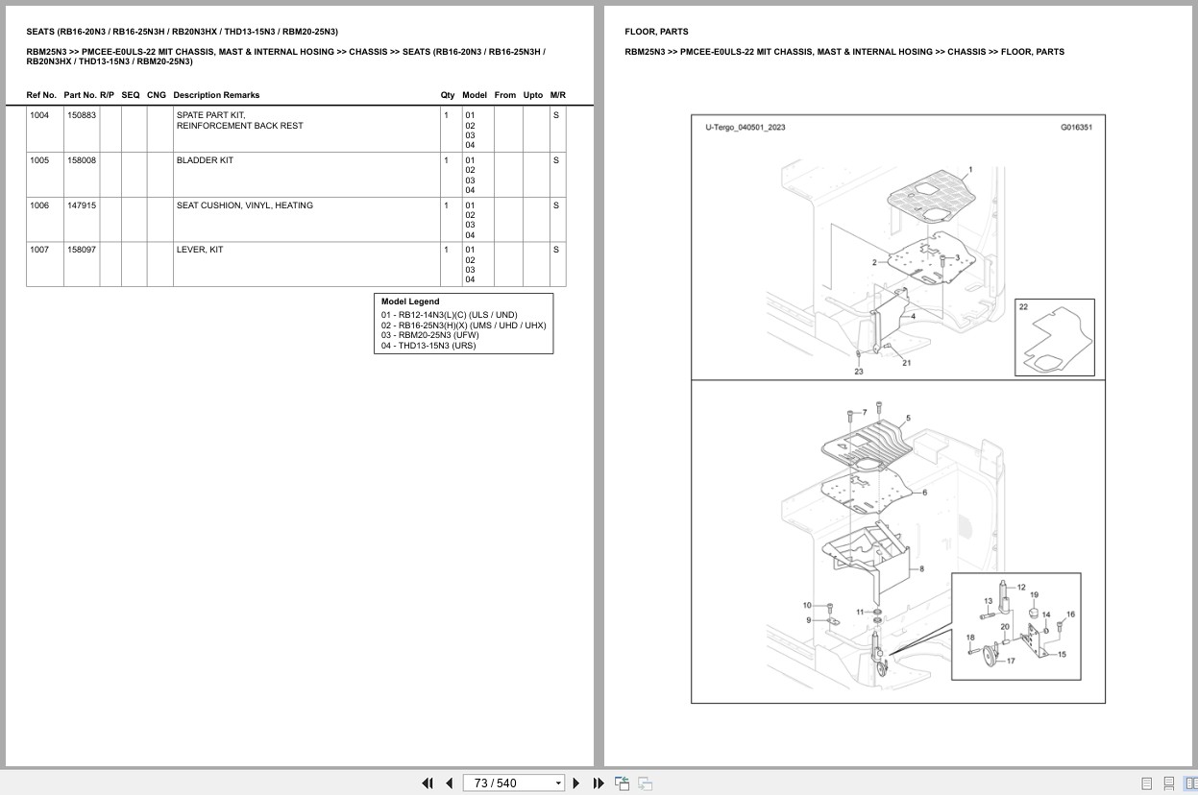Click the FLOOR, PARTS page title
The image size is (1198, 795).
[x=656, y=32]
